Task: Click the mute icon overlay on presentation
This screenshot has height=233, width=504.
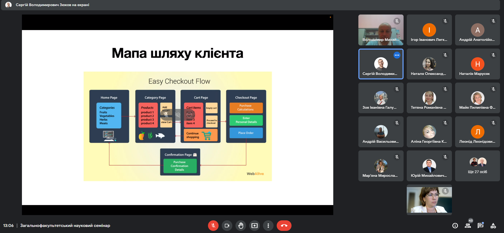Action: pyautogui.click(x=178, y=115)
